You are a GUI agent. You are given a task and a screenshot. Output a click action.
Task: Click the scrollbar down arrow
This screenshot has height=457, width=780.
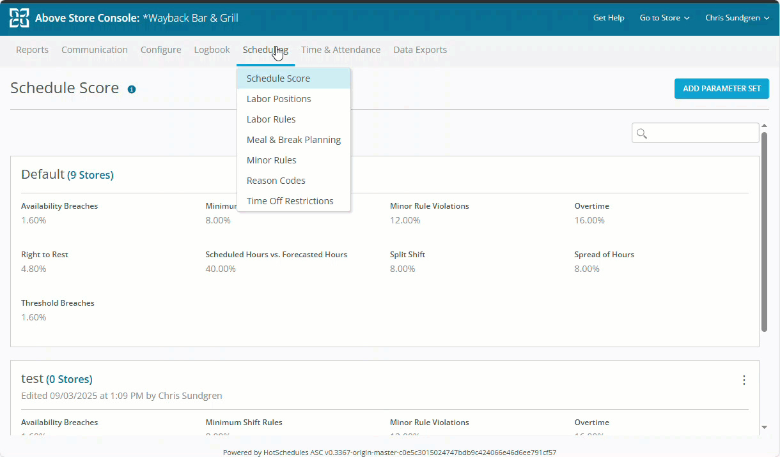tap(765, 427)
